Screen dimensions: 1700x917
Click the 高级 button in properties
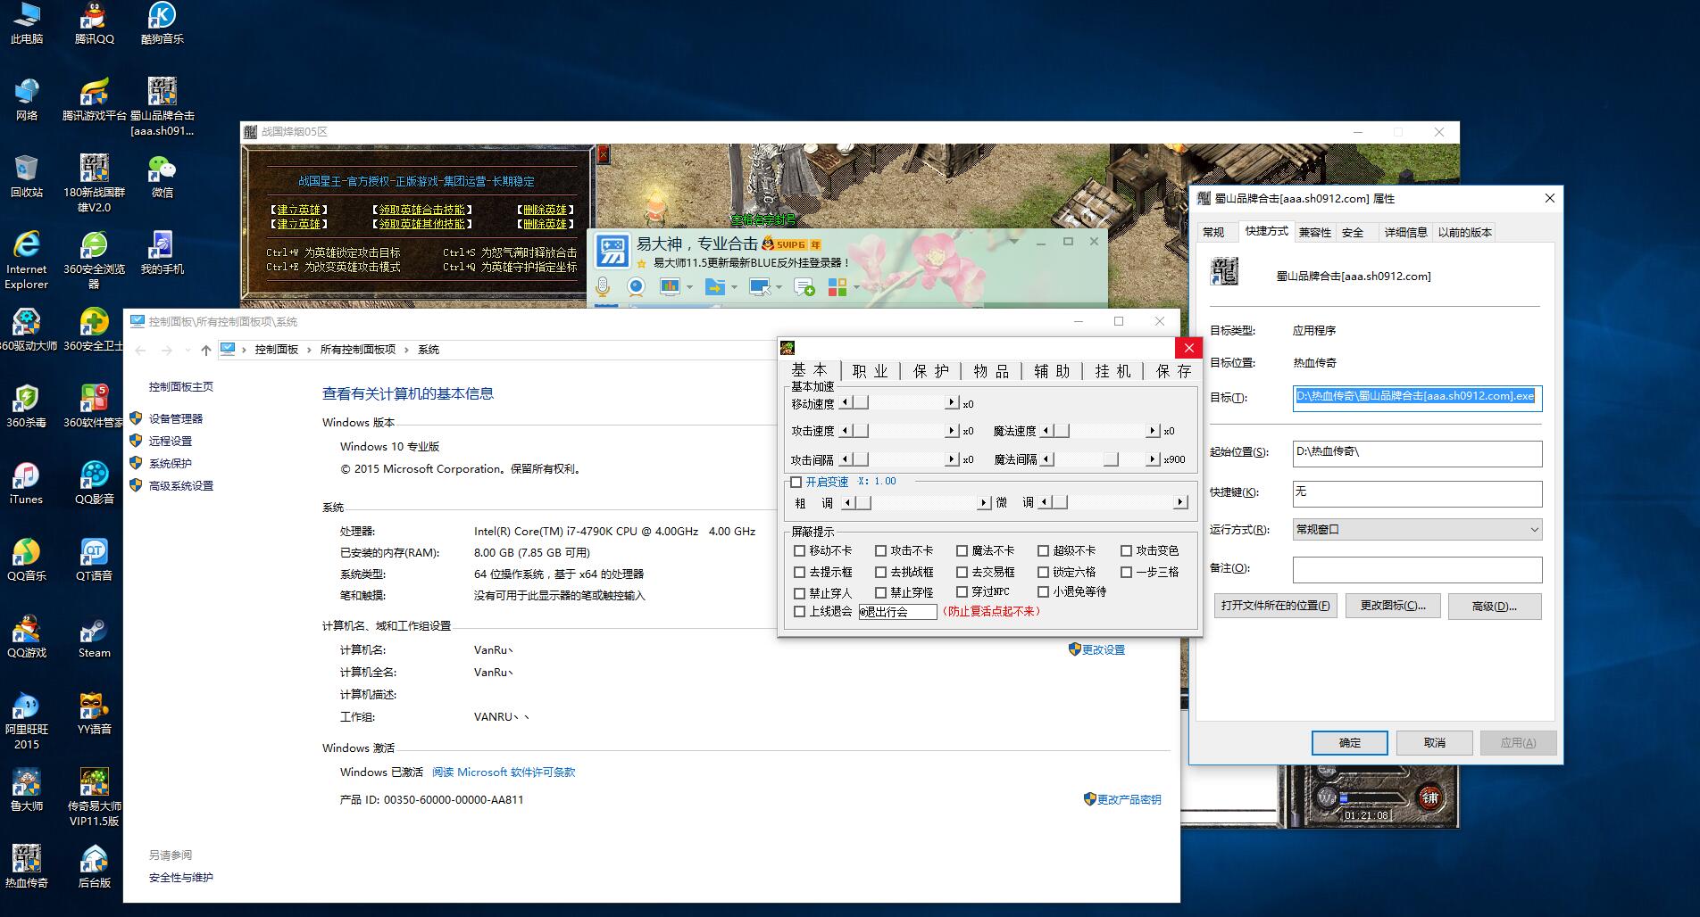pos(1495,606)
